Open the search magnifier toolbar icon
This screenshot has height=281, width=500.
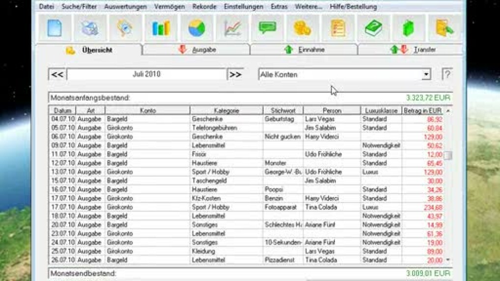(x=125, y=28)
